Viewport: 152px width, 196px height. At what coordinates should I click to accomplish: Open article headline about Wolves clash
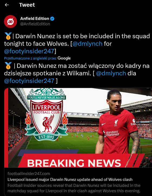click(70, 180)
